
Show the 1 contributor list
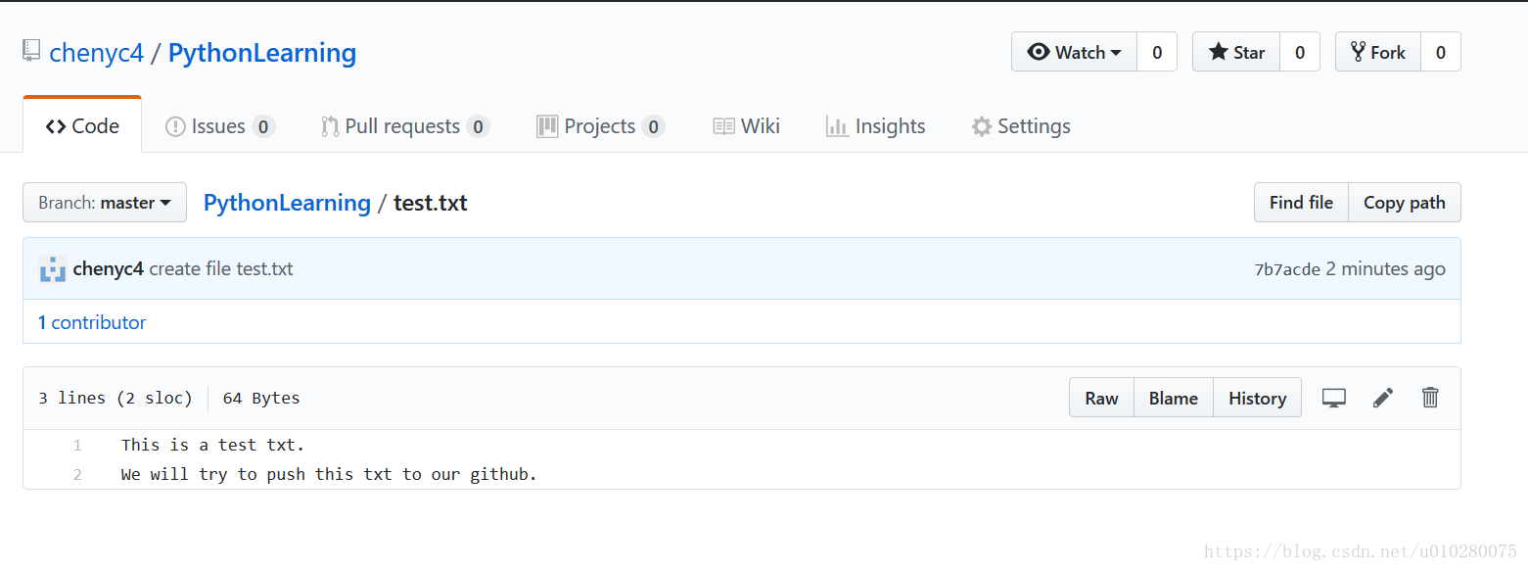tap(92, 322)
